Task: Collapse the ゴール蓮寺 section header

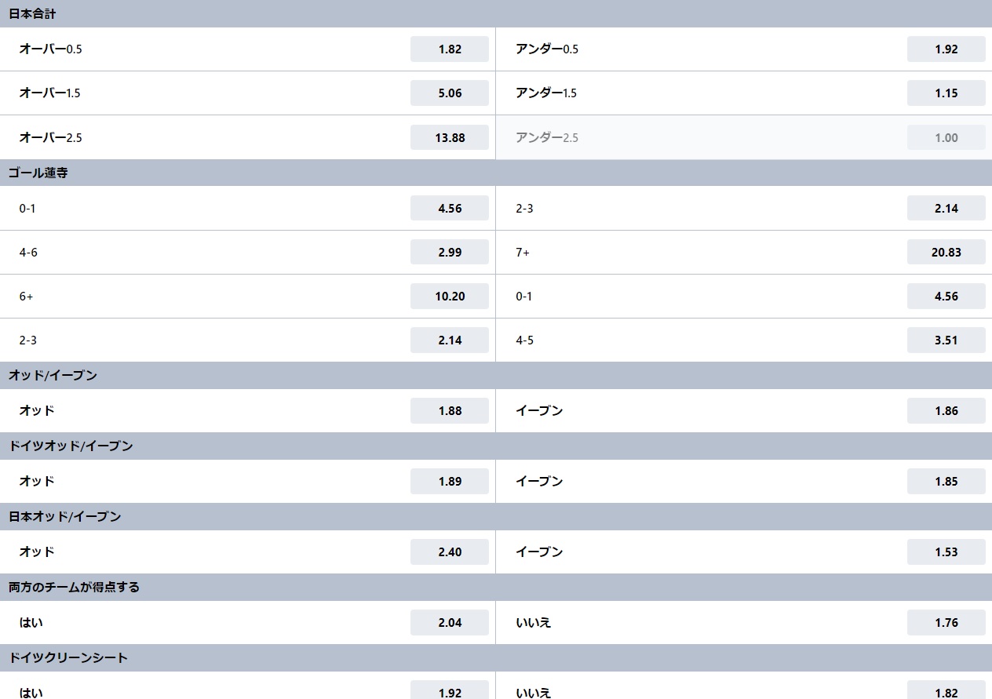Action: click(x=496, y=173)
